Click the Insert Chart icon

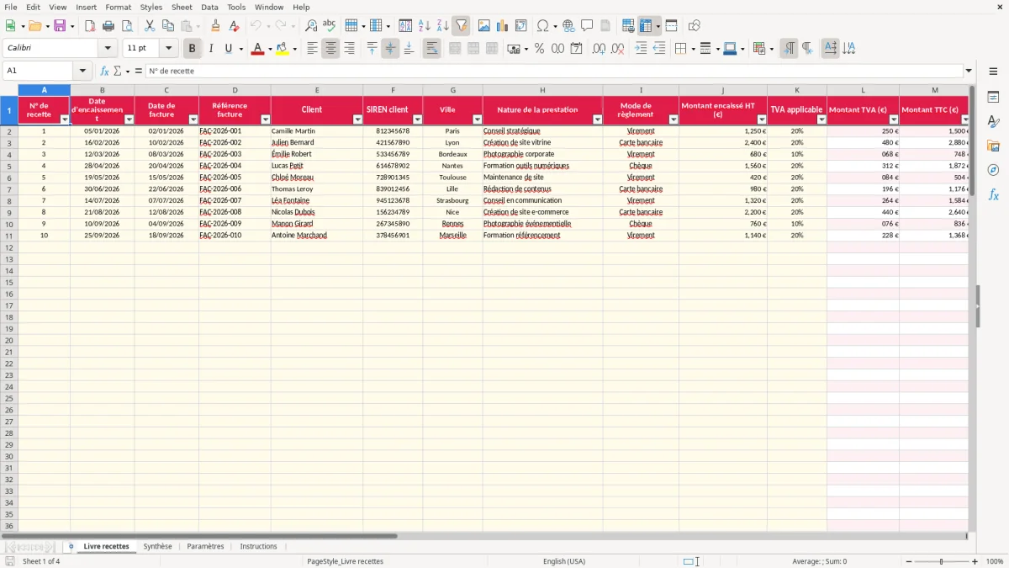point(503,26)
